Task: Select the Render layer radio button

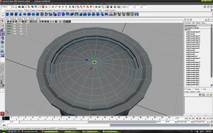Action: [x=194, y=89]
